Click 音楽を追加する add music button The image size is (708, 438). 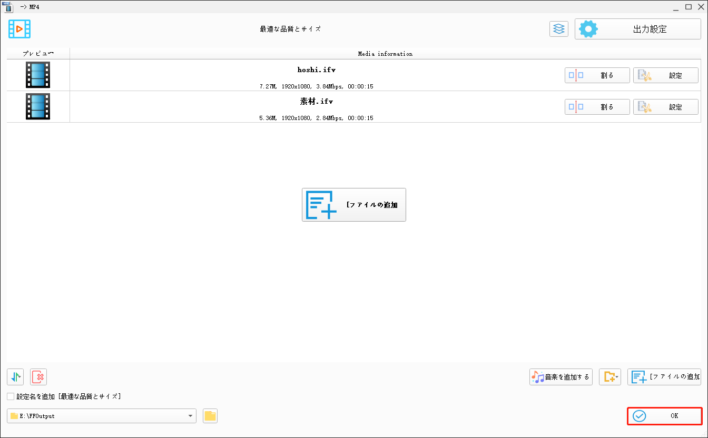(561, 377)
